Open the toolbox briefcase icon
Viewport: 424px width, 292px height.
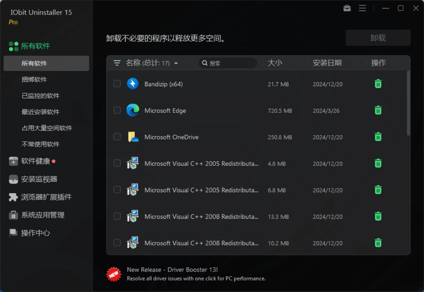[347, 8]
